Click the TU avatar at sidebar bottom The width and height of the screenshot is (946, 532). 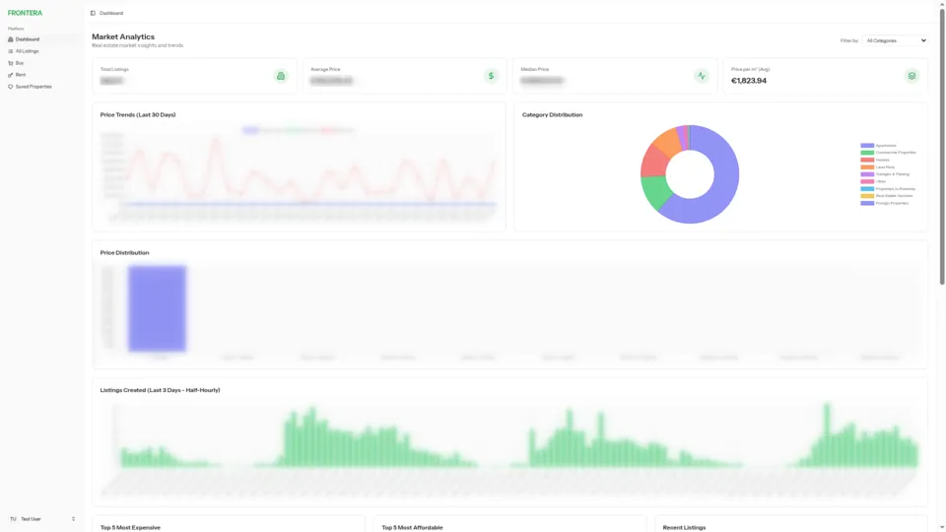[x=13, y=519]
